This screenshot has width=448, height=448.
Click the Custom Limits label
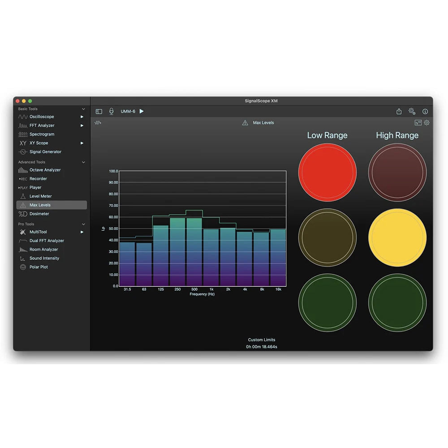click(262, 340)
